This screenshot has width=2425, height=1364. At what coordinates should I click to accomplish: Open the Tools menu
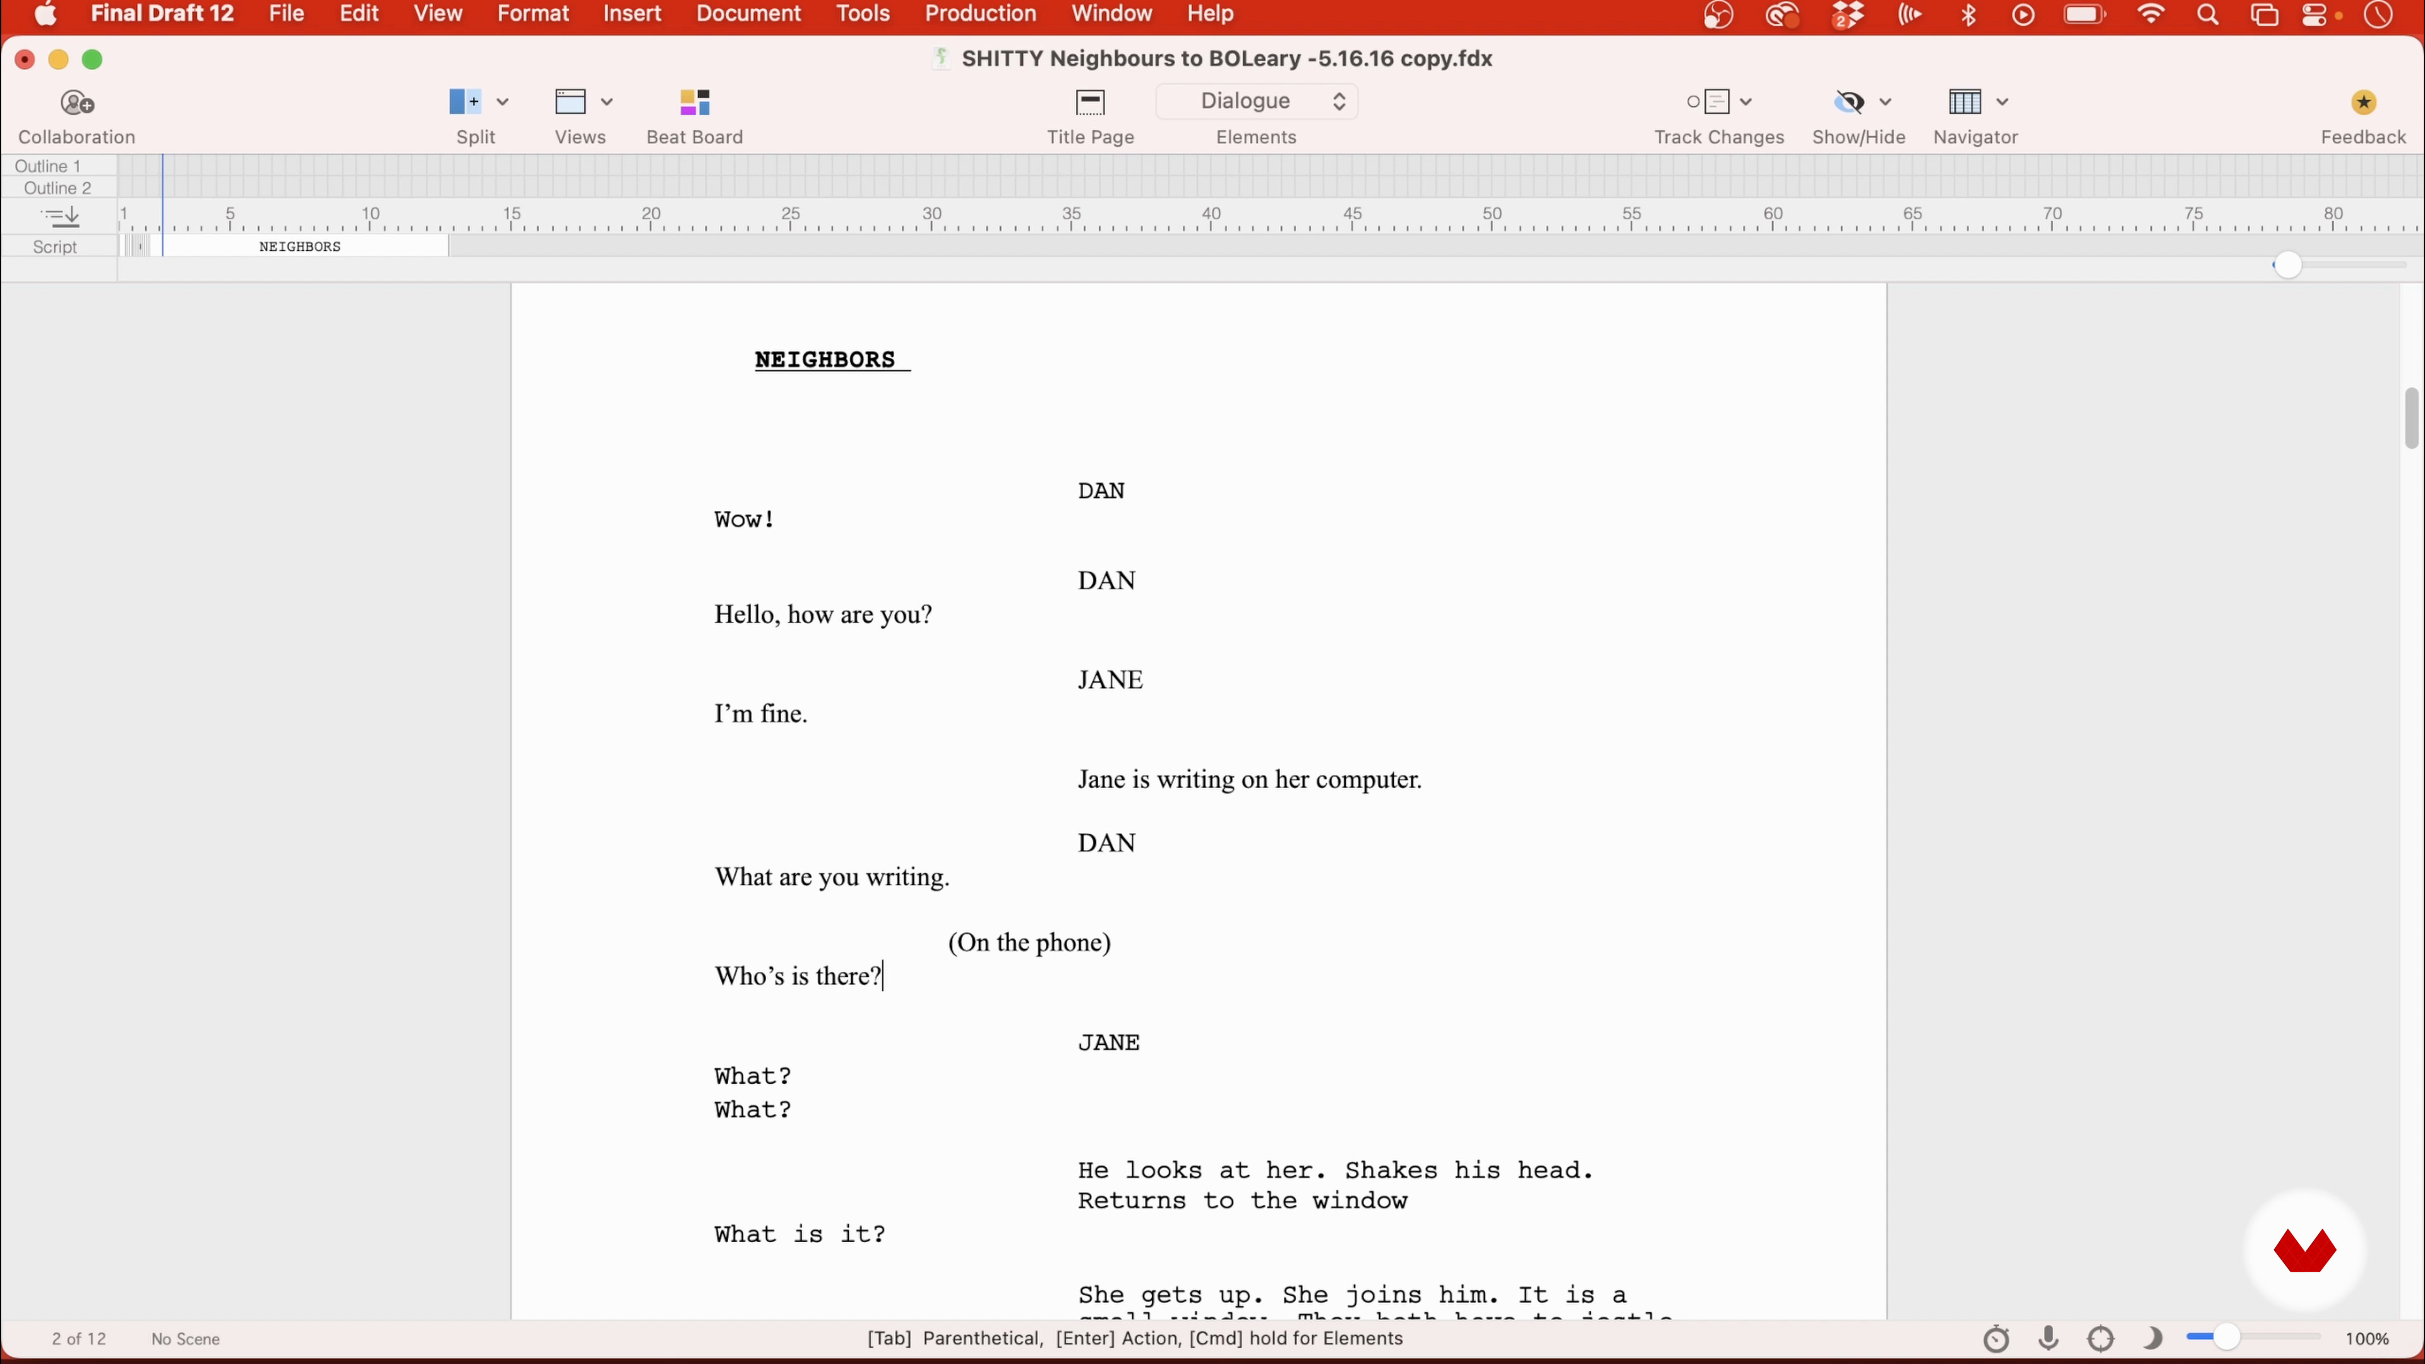863,14
